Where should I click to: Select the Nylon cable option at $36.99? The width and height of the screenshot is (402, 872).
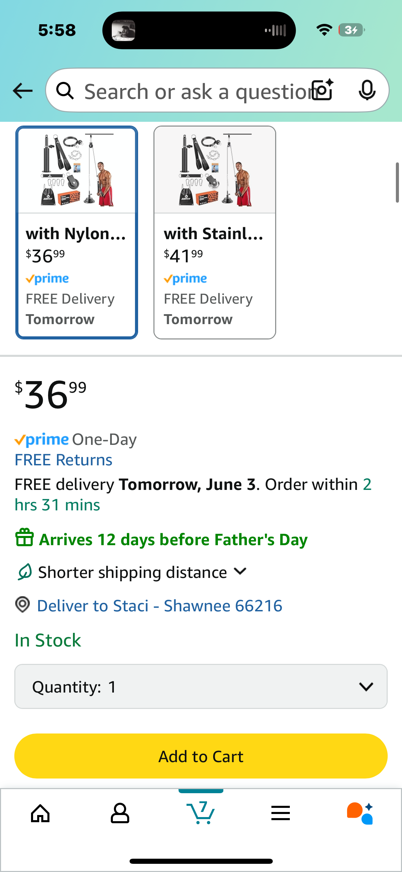pyautogui.click(x=77, y=233)
